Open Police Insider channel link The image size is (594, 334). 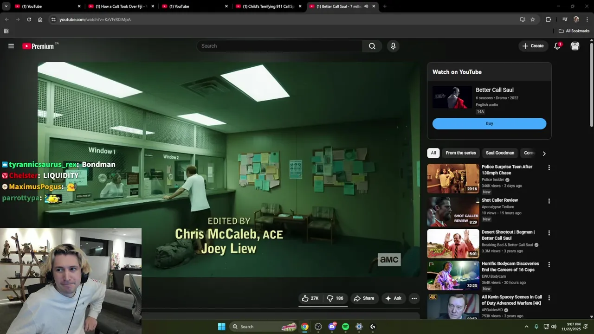(x=493, y=180)
